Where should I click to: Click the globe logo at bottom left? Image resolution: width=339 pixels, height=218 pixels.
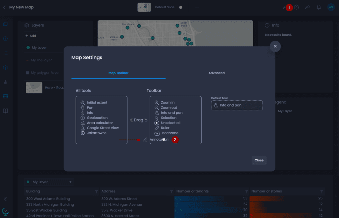(x=5, y=212)
